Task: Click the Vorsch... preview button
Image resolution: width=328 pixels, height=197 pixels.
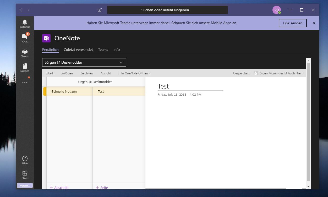Action: point(25,185)
